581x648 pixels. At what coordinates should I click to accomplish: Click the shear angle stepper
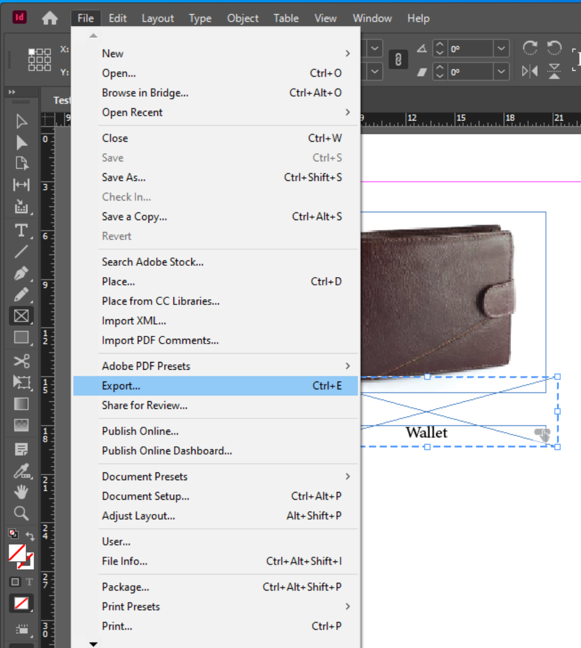[x=440, y=72]
